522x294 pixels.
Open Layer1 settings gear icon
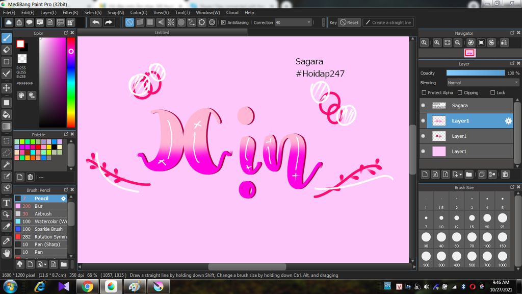pos(508,121)
